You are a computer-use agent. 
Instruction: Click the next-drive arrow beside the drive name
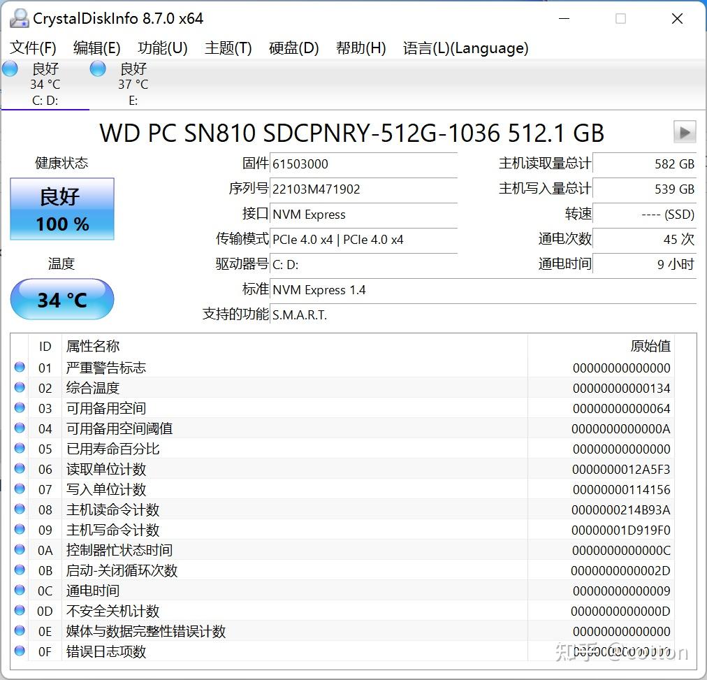pyautogui.click(x=685, y=132)
